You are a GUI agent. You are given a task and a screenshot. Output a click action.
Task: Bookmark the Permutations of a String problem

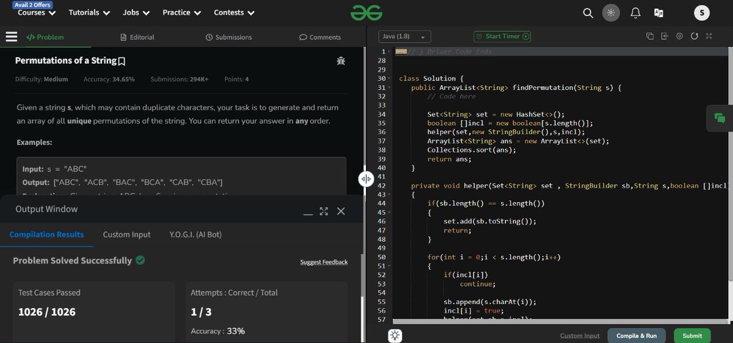coord(122,61)
